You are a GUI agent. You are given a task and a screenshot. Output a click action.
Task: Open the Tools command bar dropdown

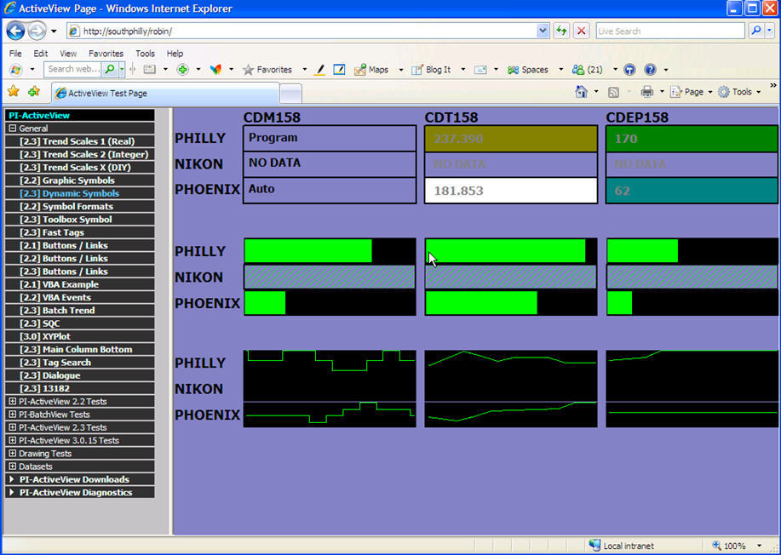(759, 92)
